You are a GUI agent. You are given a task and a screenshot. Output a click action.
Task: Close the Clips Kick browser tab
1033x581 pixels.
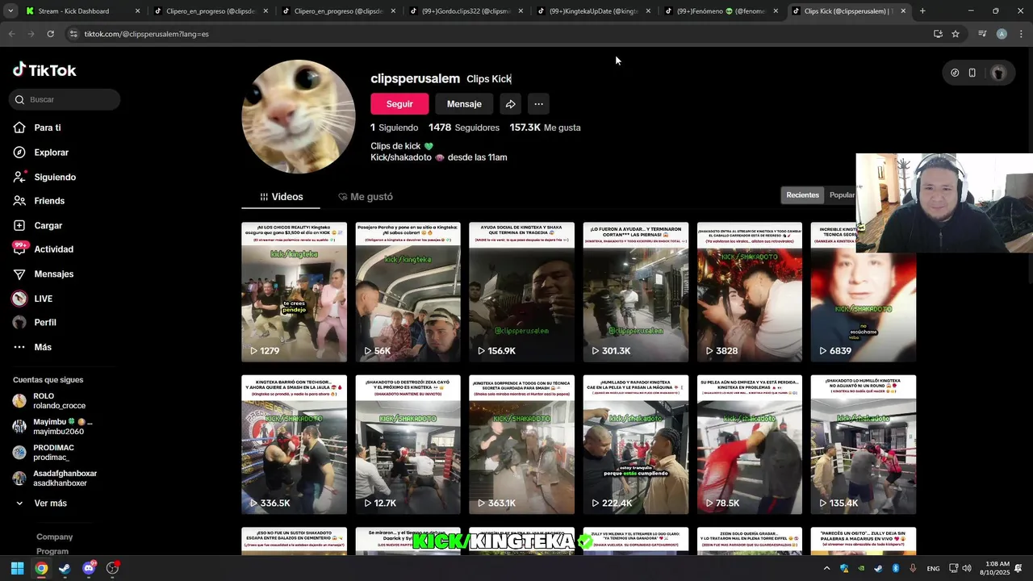[x=903, y=11]
